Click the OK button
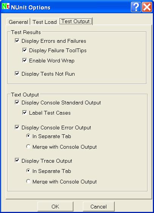 55,207
